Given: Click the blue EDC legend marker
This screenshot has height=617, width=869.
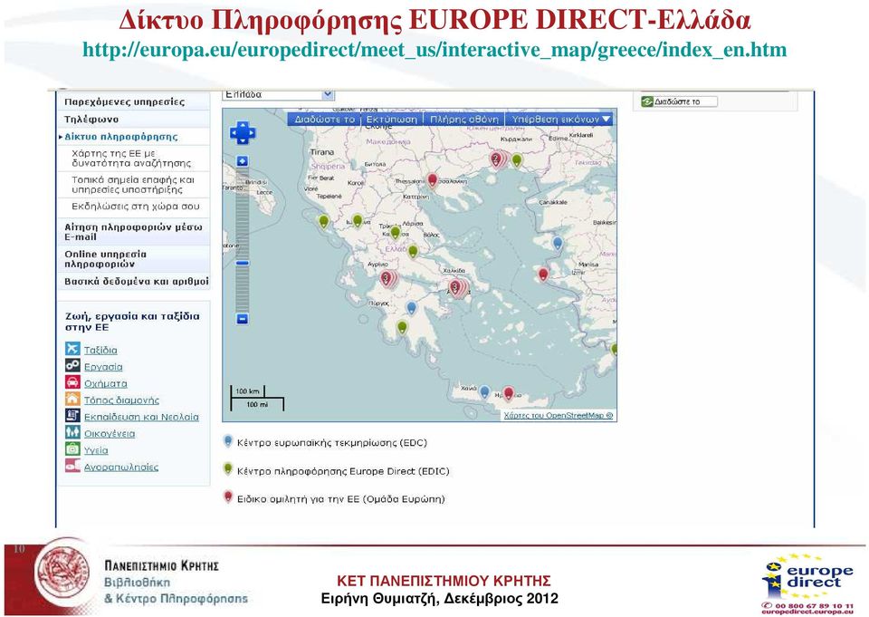Looking at the screenshot, I should coord(227,441).
